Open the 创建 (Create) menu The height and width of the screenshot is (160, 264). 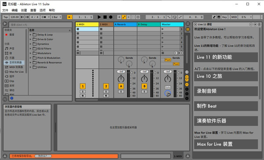click(24, 11)
